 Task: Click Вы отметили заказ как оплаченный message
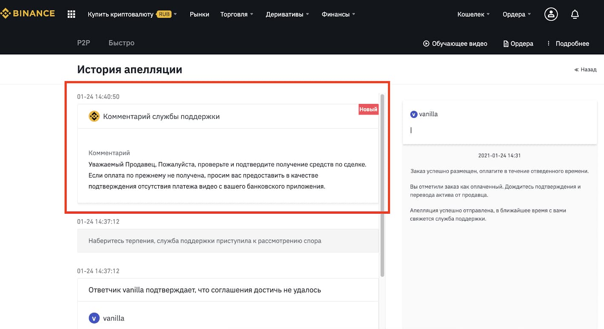(x=495, y=191)
